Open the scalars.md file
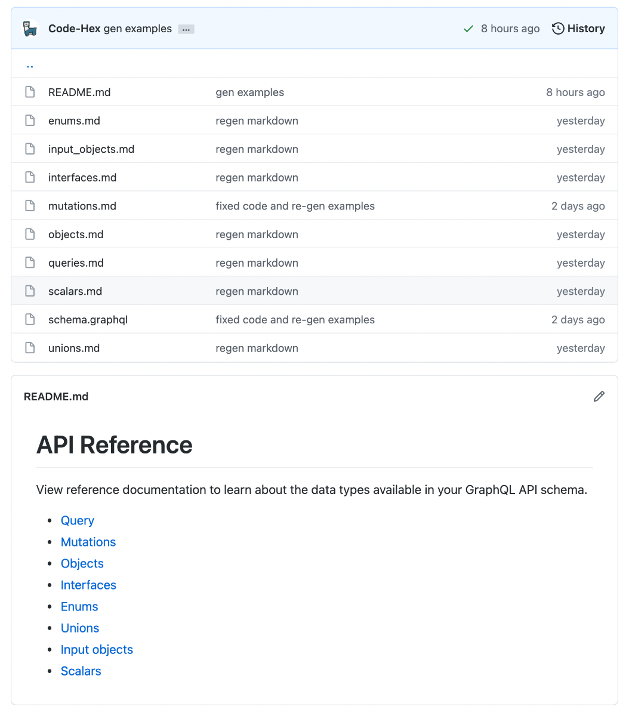 click(75, 291)
